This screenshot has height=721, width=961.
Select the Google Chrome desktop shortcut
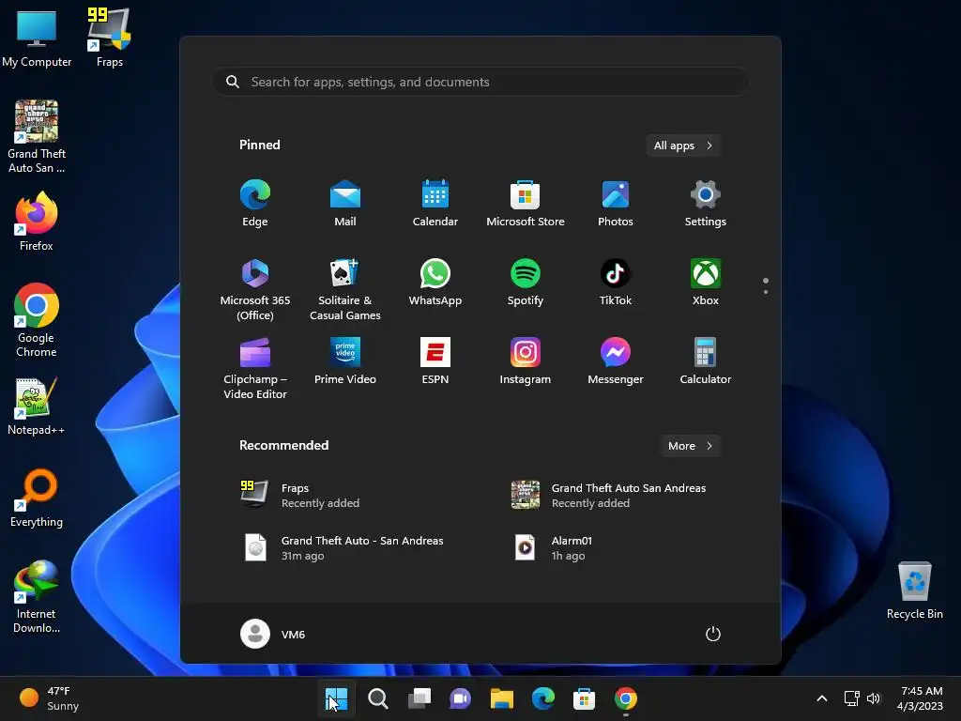pyautogui.click(x=37, y=320)
